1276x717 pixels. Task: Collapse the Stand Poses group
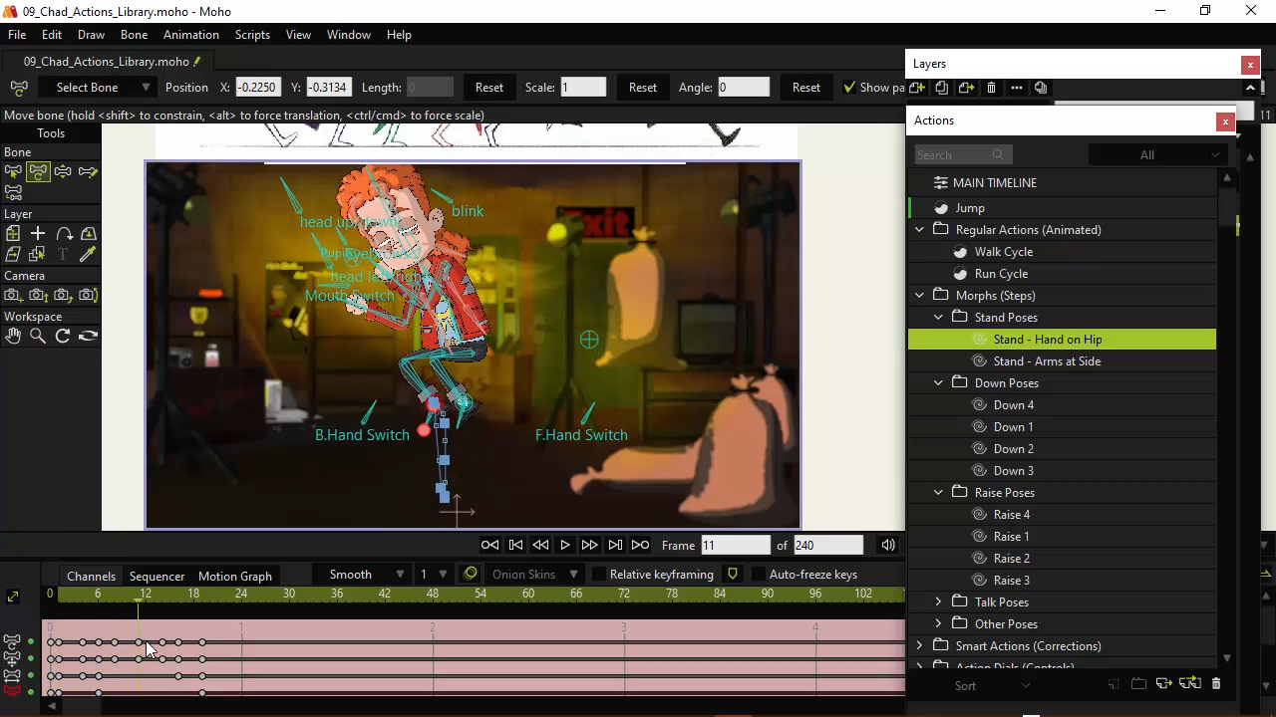938,317
